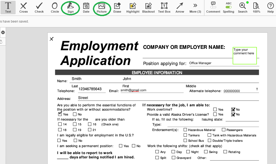The image size is (276, 164).
Task: Open the Sign signature tool
Action: click(x=70, y=8)
